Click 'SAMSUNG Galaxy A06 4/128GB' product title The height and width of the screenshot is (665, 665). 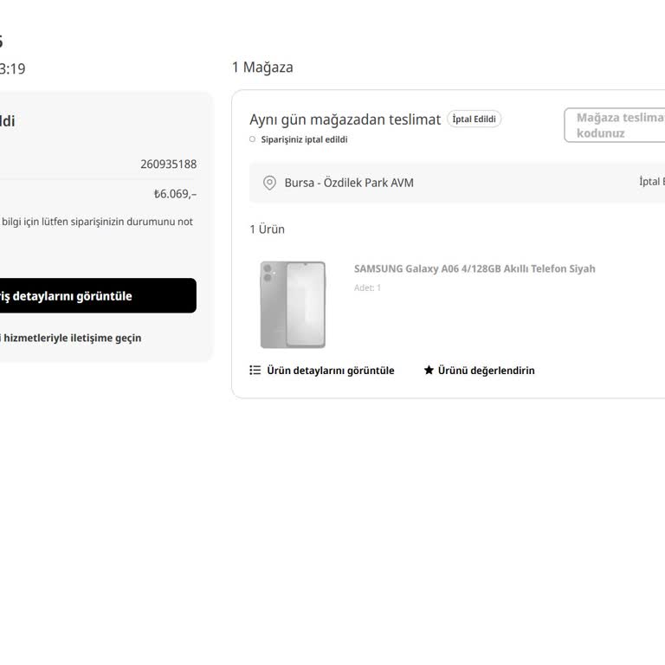[x=475, y=269]
